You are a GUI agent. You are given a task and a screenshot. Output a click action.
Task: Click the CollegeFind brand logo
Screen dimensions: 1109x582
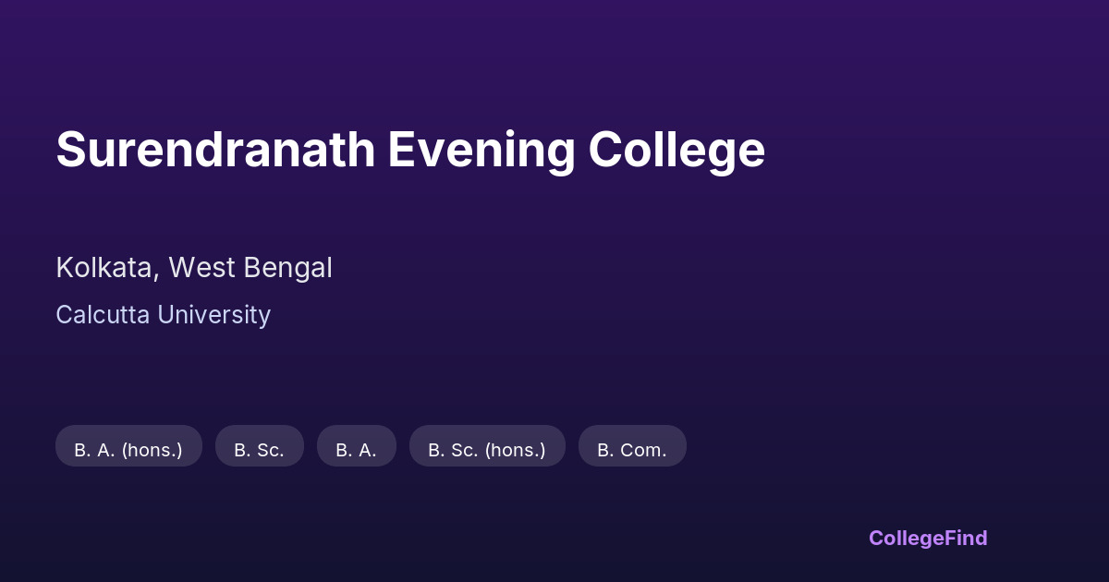[x=928, y=538]
